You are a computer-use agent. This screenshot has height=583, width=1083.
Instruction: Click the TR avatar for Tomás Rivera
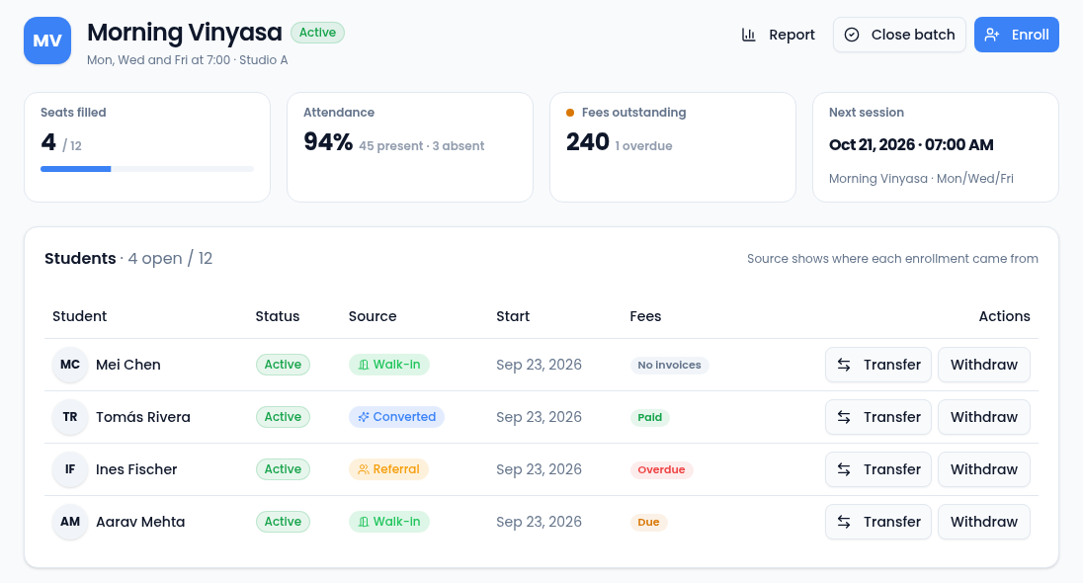coord(70,417)
